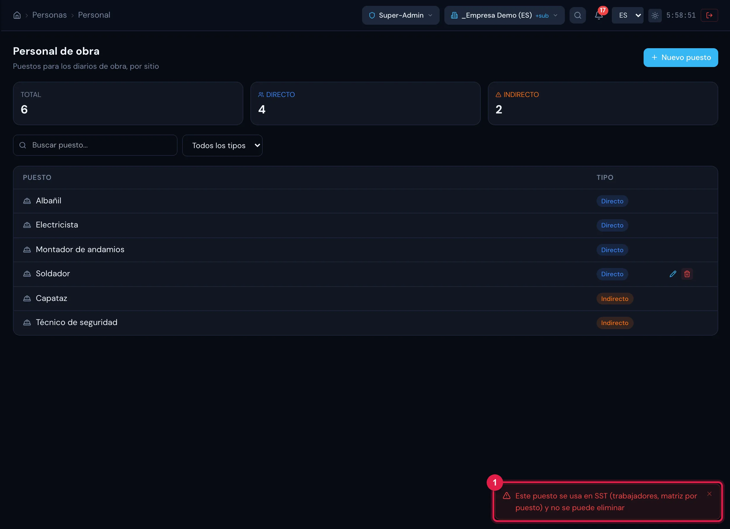Click the hard hat icon beside Montador de andamios
This screenshot has width=730, height=529.
pos(27,250)
